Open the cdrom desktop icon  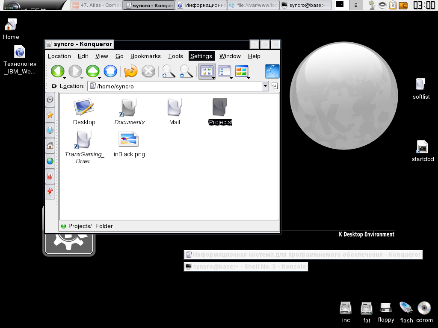click(x=424, y=312)
